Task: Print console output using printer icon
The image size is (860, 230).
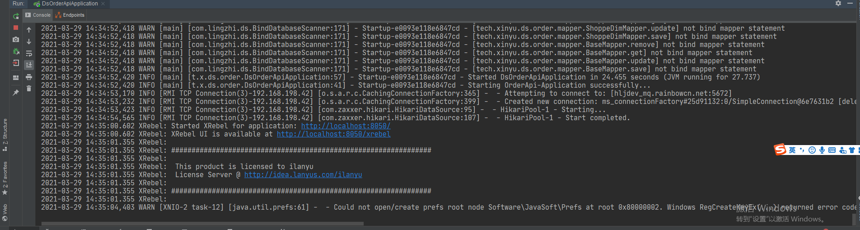Action: tap(29, 77)
